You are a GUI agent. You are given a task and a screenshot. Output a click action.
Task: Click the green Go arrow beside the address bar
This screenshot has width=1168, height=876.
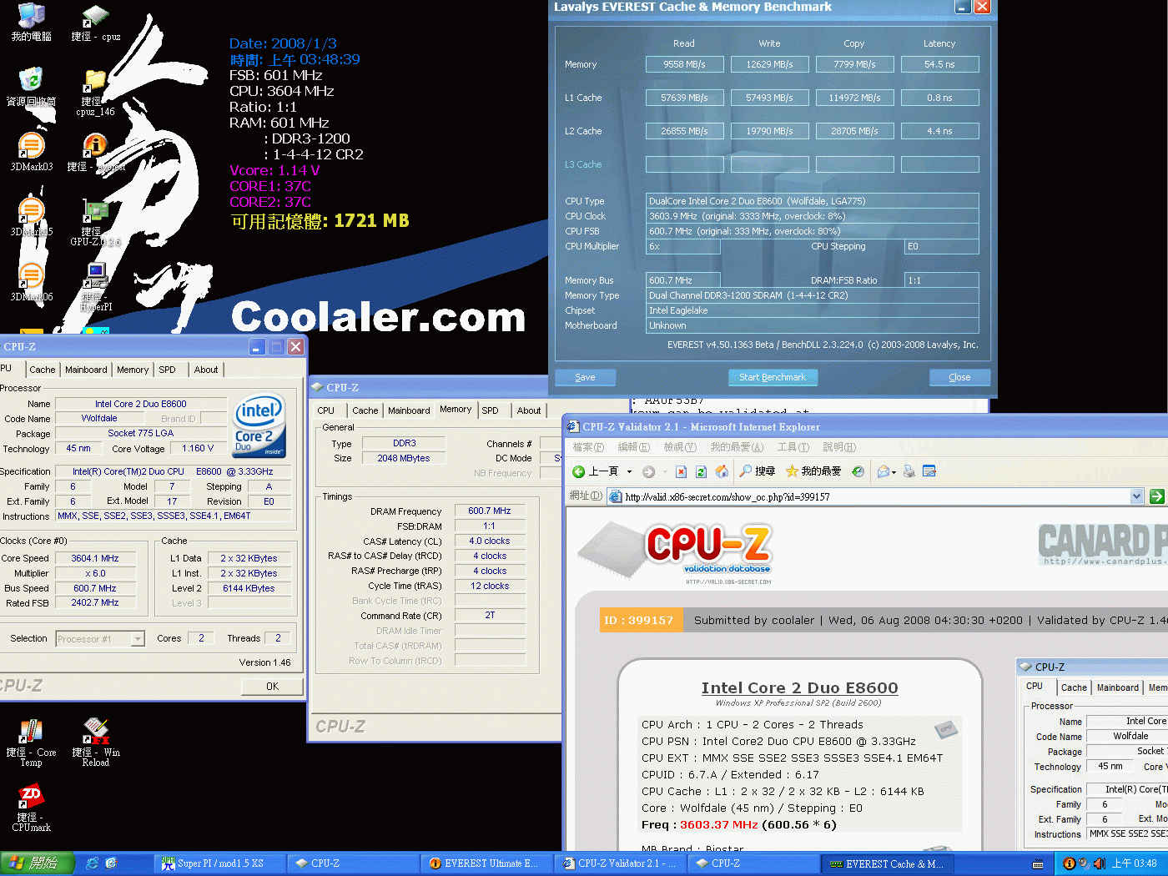[1156, 496]
